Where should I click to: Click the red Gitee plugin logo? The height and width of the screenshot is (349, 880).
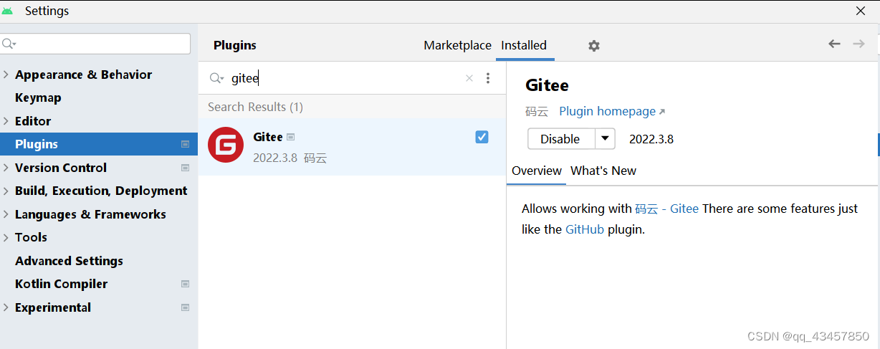[226, 145]
